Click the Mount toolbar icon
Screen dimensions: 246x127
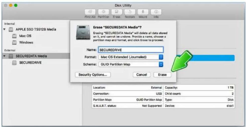(x=143, y=12)
